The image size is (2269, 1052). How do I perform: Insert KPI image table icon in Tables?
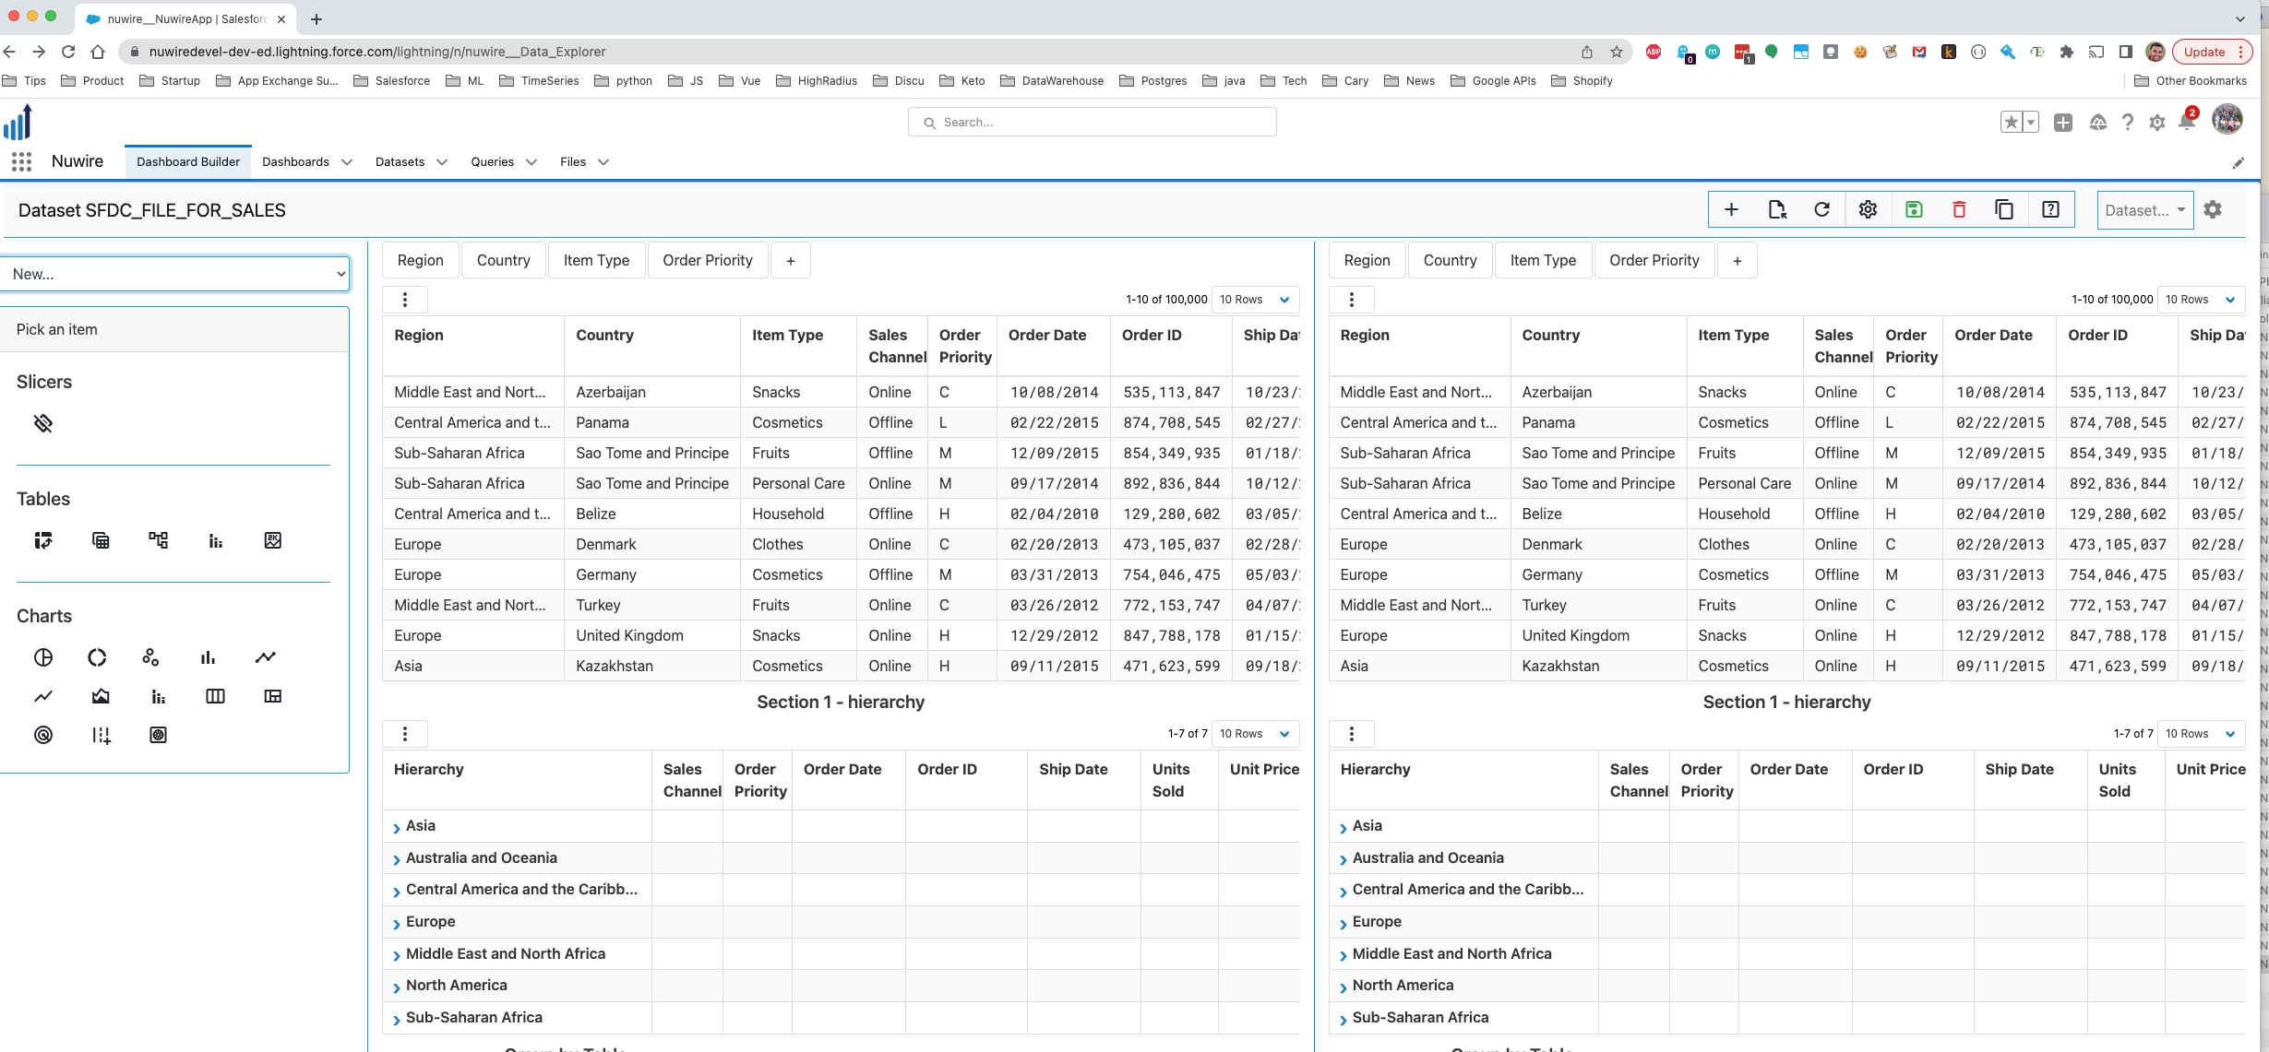point(273,540)
